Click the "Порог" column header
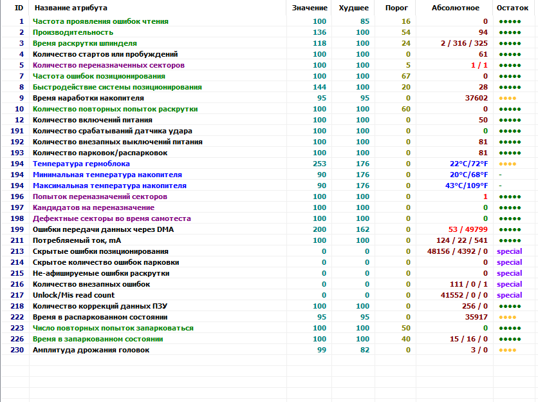Screen dimensions: 538x402 pyautogui.click(x=396, y=8)
